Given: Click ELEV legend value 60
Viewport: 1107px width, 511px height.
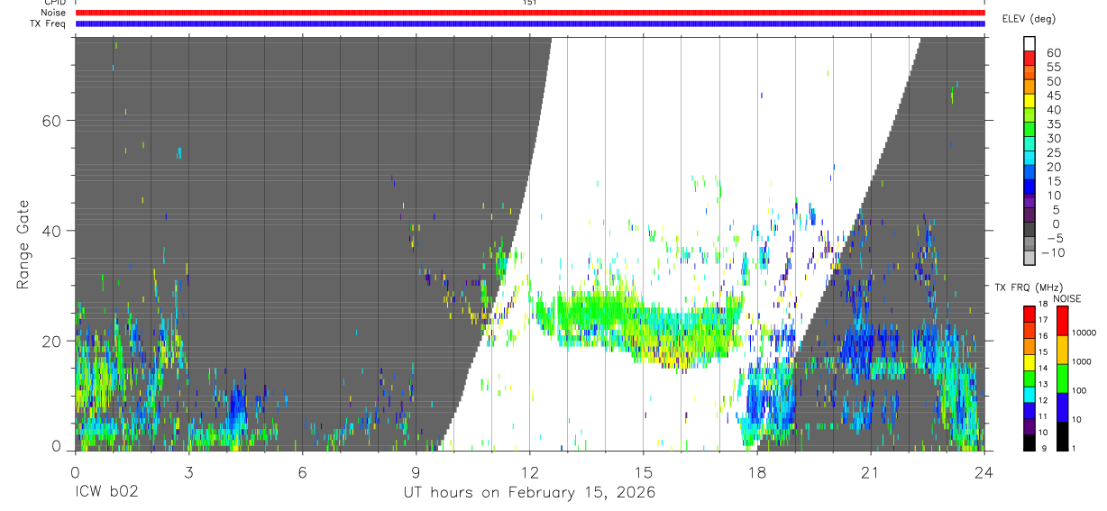Looking at the screenshot, I should click(x=1053, y=52).
